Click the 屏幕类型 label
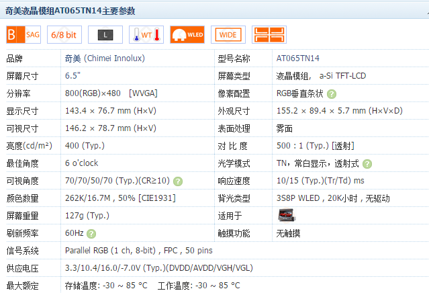429x293 pixels. coord(234,76)
